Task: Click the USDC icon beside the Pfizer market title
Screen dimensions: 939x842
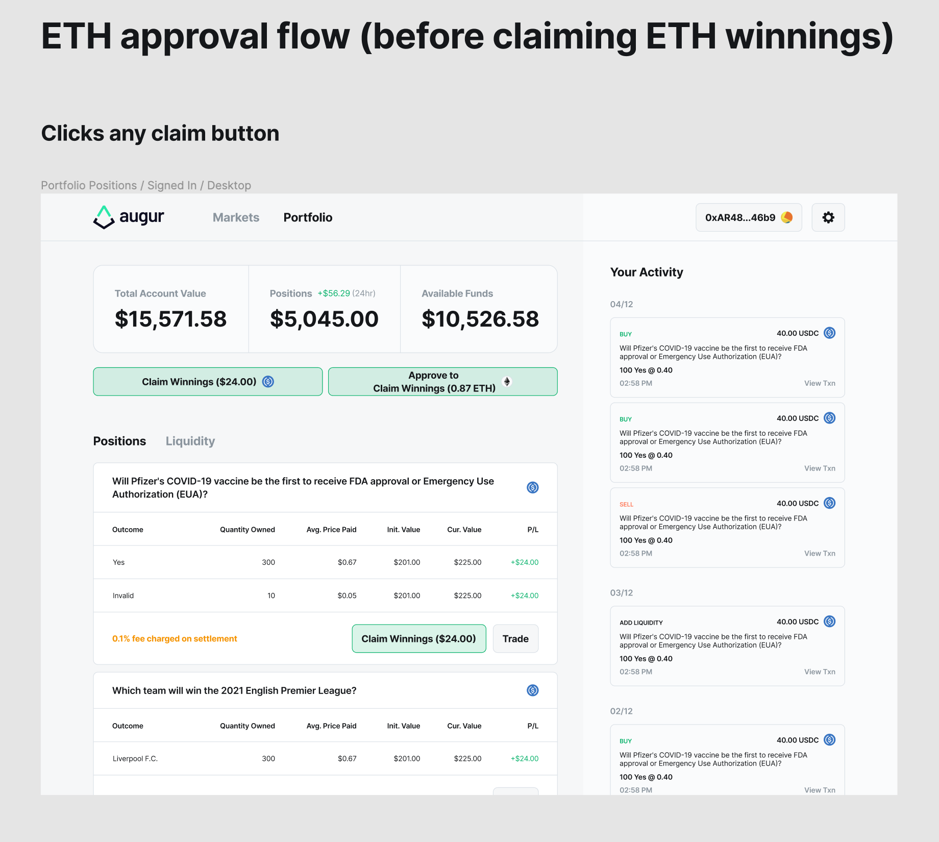Action: (x=532, y=487)
